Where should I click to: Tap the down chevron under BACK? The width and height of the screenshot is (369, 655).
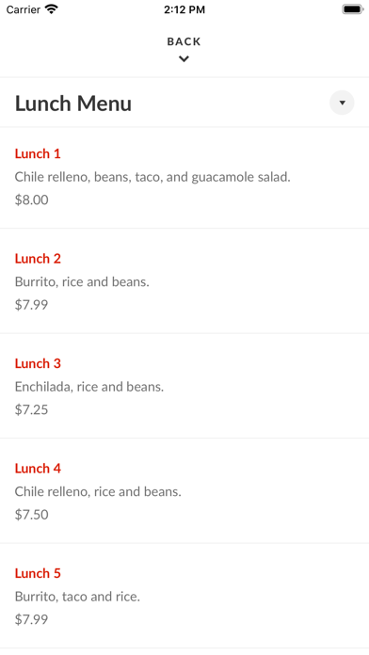(184, 59)
